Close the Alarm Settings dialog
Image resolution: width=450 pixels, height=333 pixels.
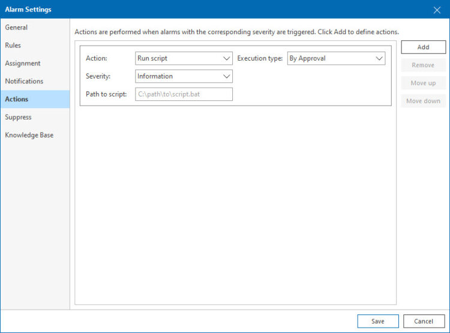436,10
